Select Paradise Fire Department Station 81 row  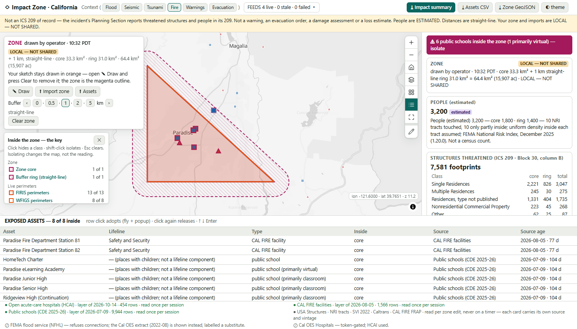coord(288,241)
